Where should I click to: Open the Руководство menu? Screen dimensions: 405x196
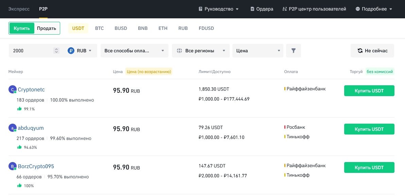coord(219,9)
